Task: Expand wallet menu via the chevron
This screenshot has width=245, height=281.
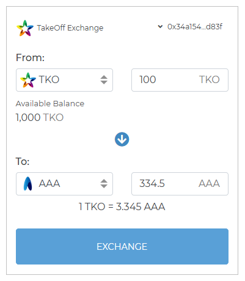Action: click(160, 26)
